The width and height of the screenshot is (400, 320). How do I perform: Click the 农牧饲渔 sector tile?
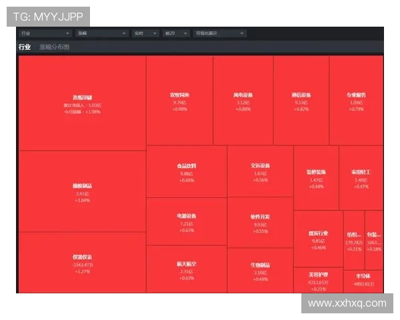point(179,100)
